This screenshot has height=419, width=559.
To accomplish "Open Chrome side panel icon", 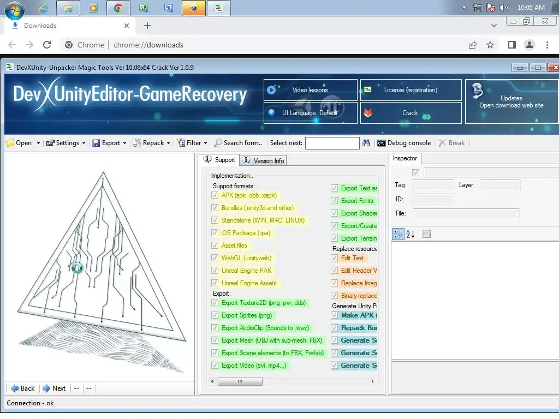I will pos(512,45).
